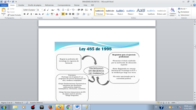Click the numbered list icon
Image resolution: width=196 pixels, height=110 pixels.
tap(68, 10)
